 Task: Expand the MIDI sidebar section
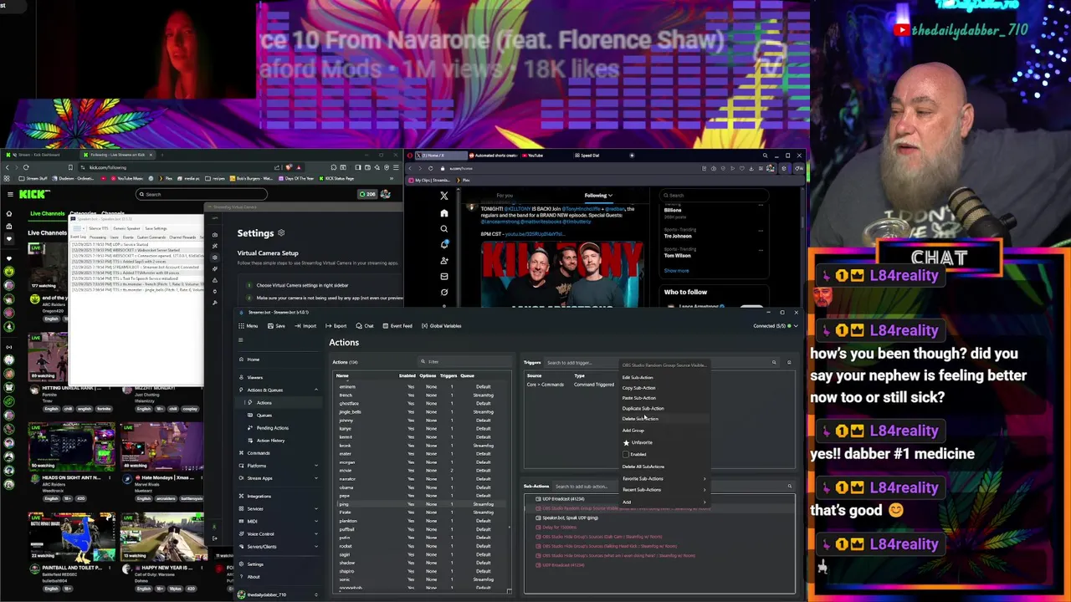(x=279, y=521)
